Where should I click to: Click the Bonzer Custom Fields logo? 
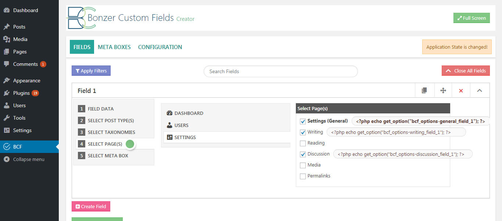pyautogui.click(x=82, y=18)
